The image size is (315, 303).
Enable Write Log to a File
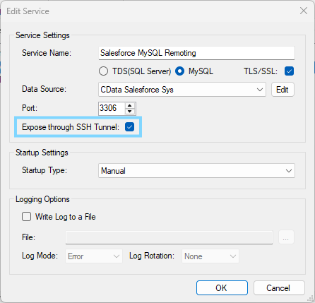pos(26,217)
